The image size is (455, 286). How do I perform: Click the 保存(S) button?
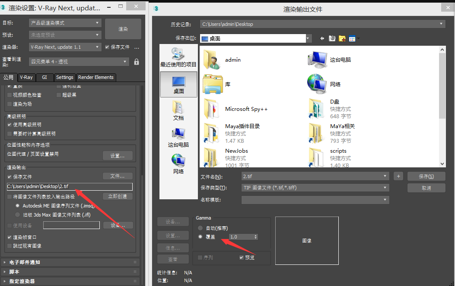click(x=426, y=176)
